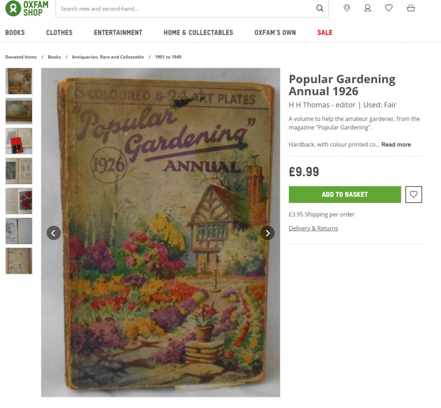Image resolution: width=441 pixels, height=408 pixels.
Task: Select the first cover thumbnail
Action: tap(19, 81)
